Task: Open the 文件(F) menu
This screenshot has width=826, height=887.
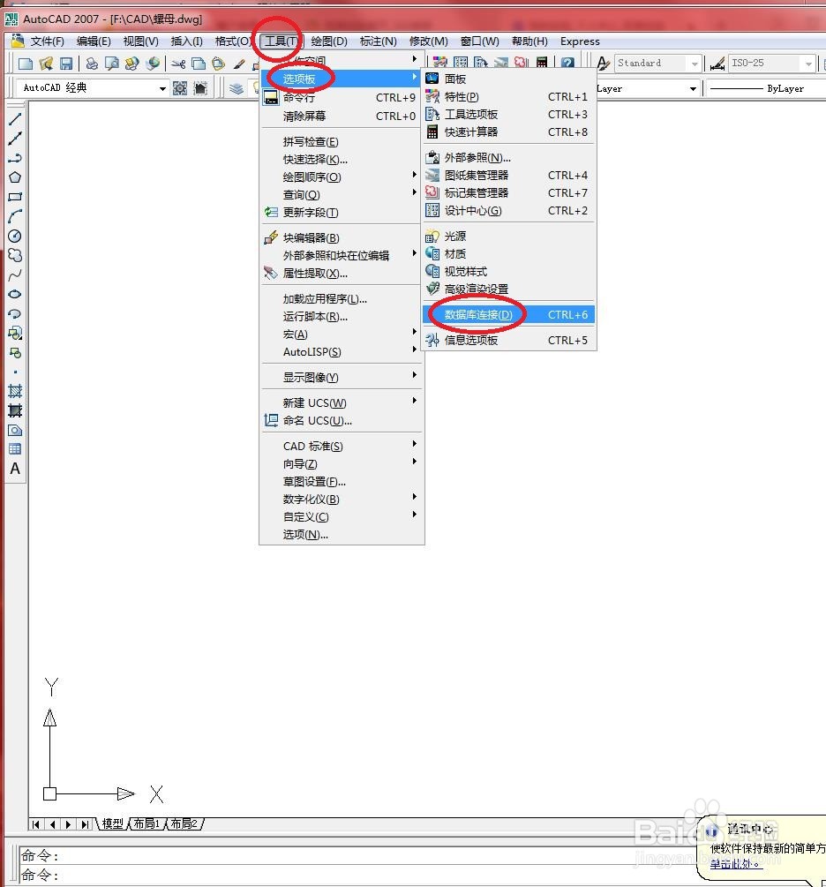Action: click(x=47, y=41)
